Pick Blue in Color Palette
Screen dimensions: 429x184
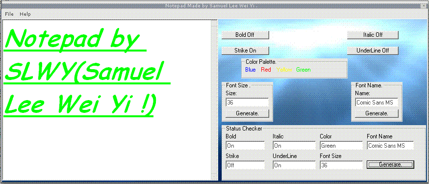pos(251,70)
